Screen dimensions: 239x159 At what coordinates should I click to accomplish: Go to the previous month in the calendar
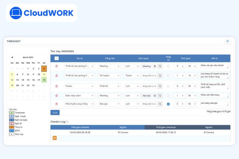coord(12,57)
